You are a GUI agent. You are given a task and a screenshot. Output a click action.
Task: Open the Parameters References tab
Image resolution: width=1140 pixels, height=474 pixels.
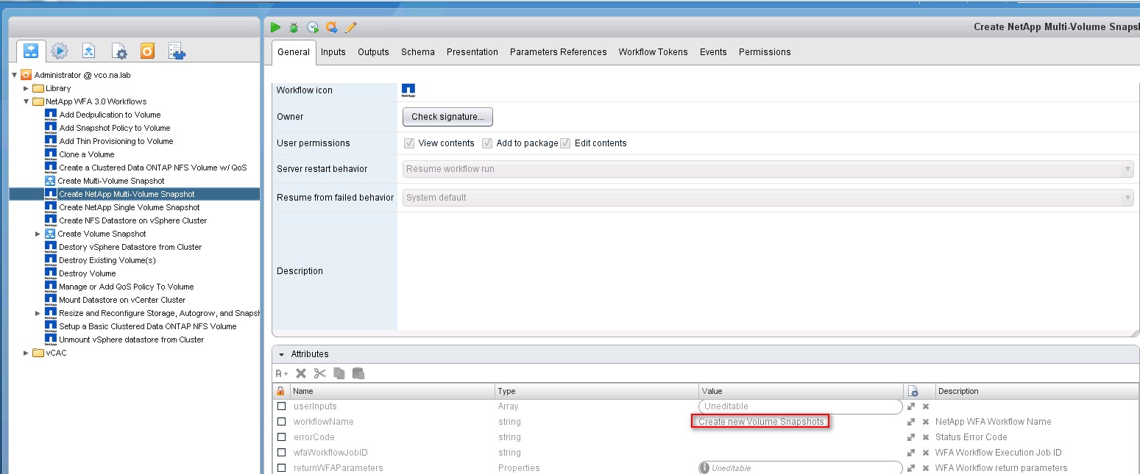coord(558,52)
